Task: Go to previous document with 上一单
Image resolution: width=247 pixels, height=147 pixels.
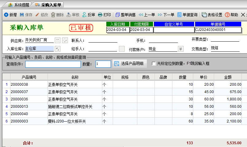Action: click(147, 15)
